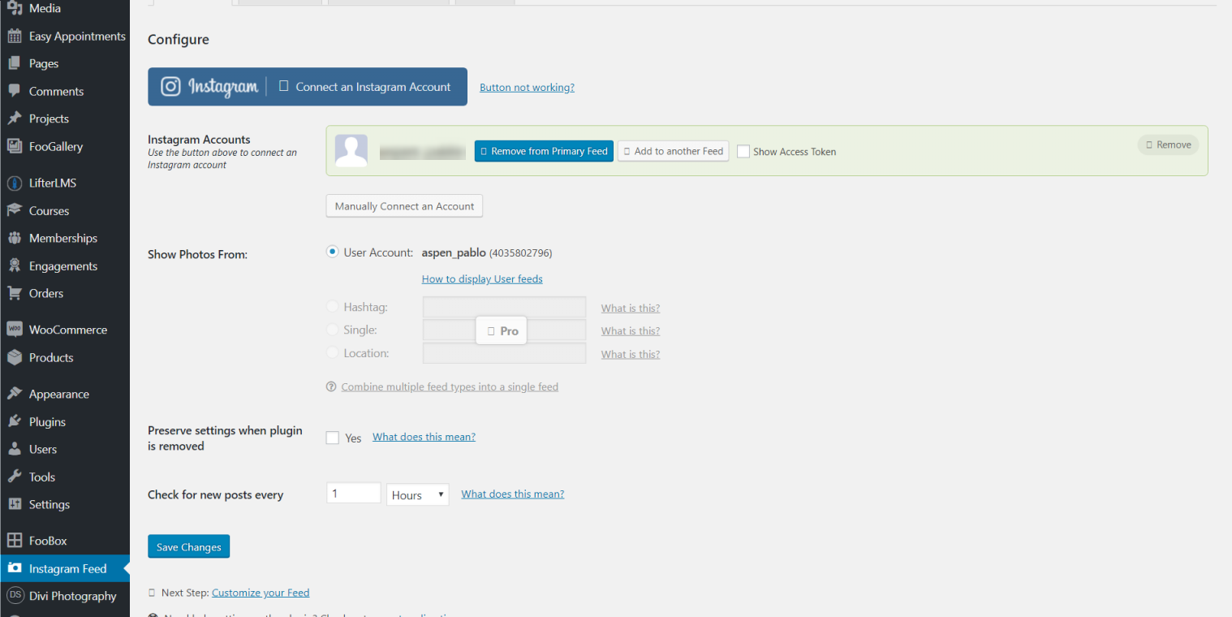Open Media in the sidebar menu

click(x=65, y=9)
